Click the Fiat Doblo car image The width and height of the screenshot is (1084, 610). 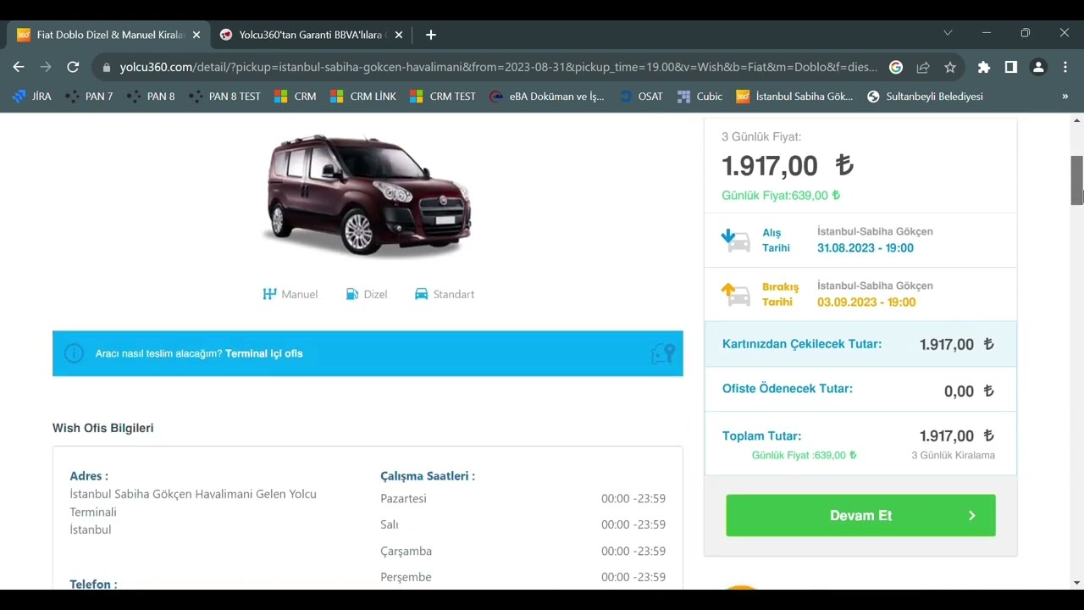tap(369, 194)
